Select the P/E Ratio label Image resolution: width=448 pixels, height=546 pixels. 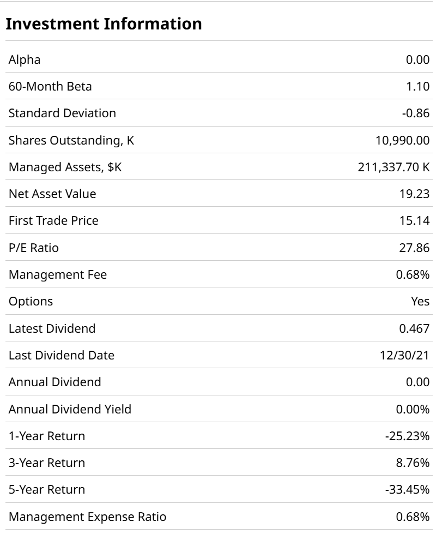pyautogui.click(x=34, y=248)
